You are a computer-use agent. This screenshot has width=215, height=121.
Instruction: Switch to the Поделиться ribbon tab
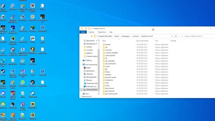[102, 32]
